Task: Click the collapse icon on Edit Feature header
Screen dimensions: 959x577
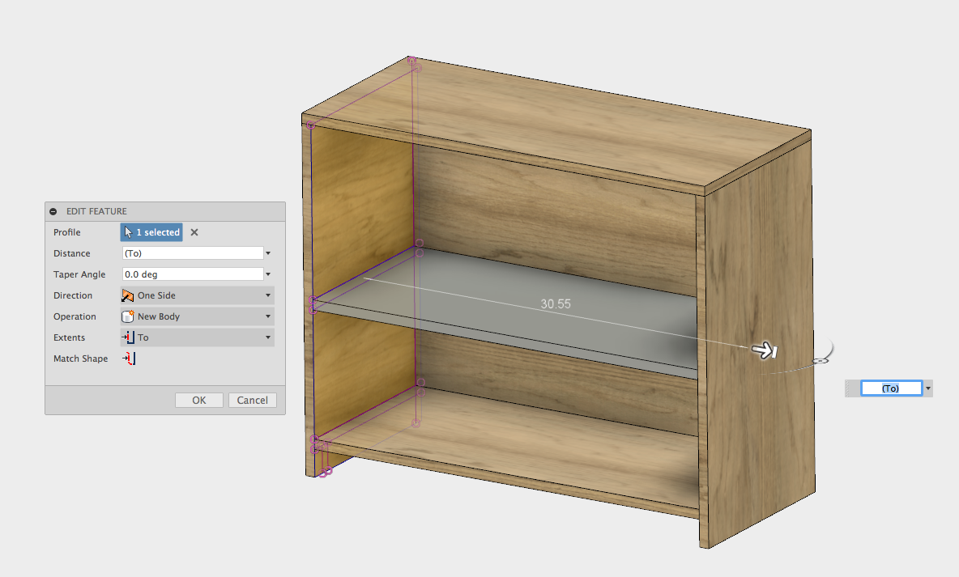Action: pyautogui.click(x=53, y=210)
